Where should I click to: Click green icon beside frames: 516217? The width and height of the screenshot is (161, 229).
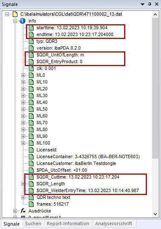click(31, 204)
